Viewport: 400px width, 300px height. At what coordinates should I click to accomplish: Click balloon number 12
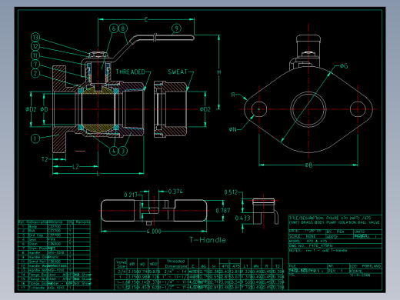tap(35, 46)
